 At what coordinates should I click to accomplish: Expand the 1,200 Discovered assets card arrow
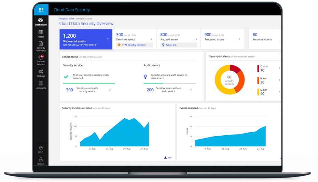[x=108, y=39]
